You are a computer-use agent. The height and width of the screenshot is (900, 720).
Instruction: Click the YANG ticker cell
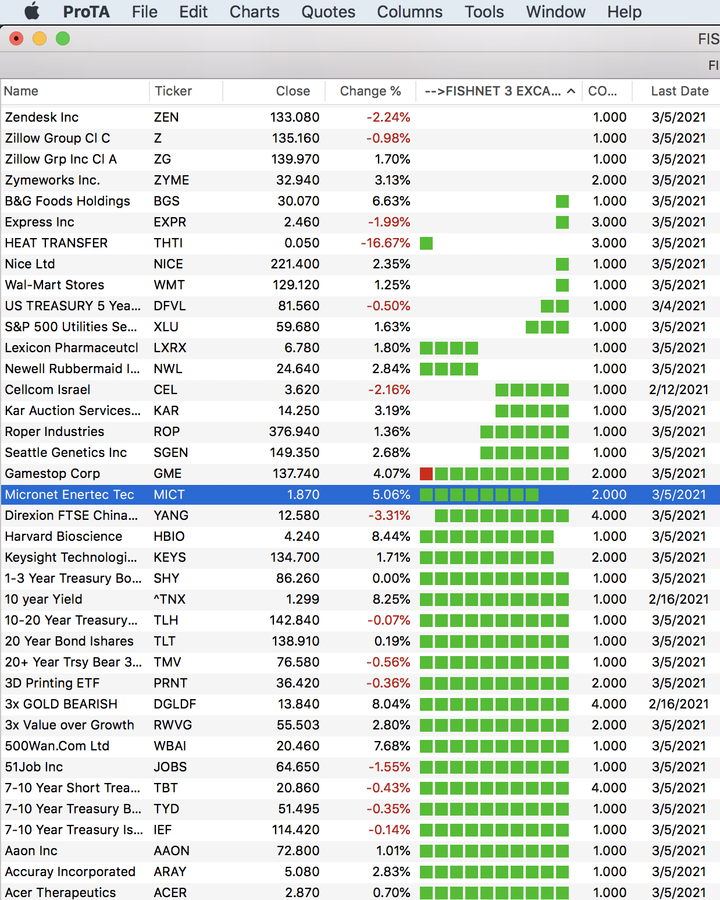click(x=171, y=515)
